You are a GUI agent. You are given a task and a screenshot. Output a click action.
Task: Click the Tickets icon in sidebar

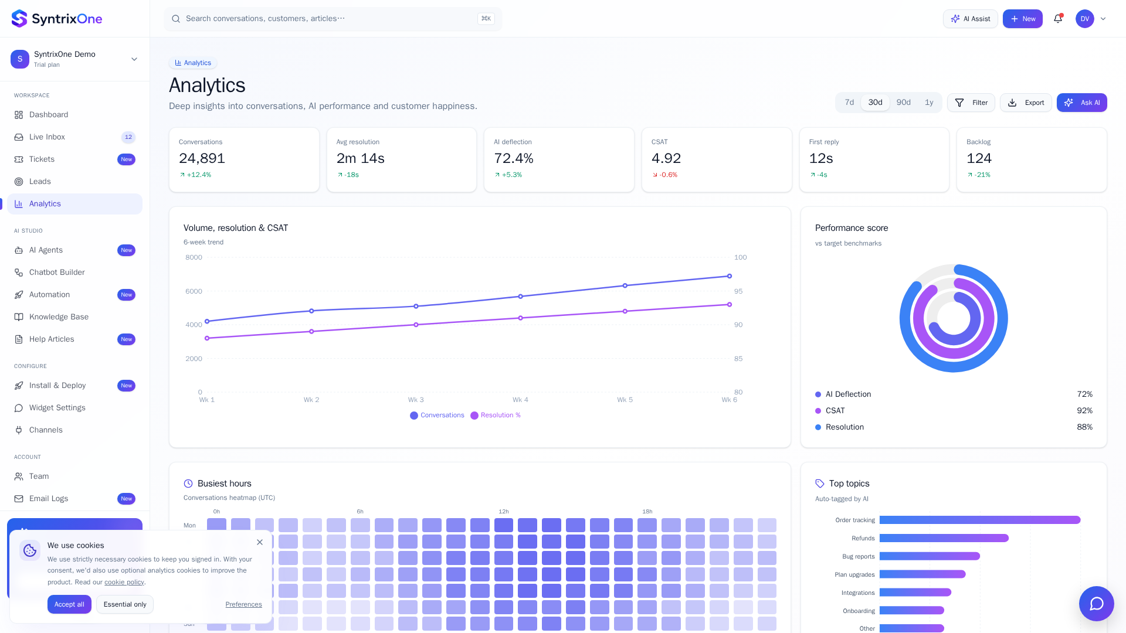pos(19,159)
